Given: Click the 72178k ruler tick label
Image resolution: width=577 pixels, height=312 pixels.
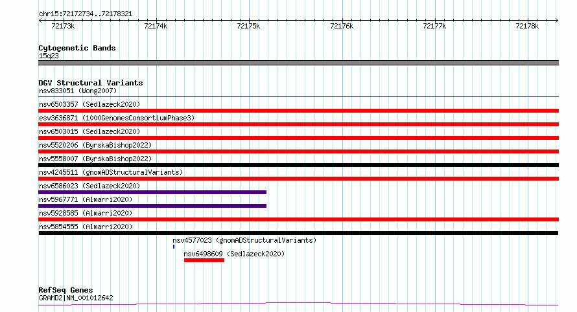Looking at the screenshot, I should point(527,26).
